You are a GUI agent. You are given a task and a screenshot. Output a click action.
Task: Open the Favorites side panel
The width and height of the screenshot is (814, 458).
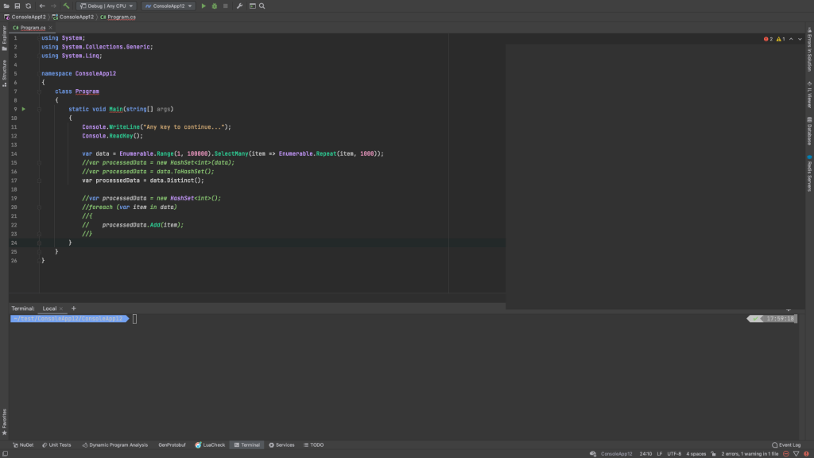point(4,421)
